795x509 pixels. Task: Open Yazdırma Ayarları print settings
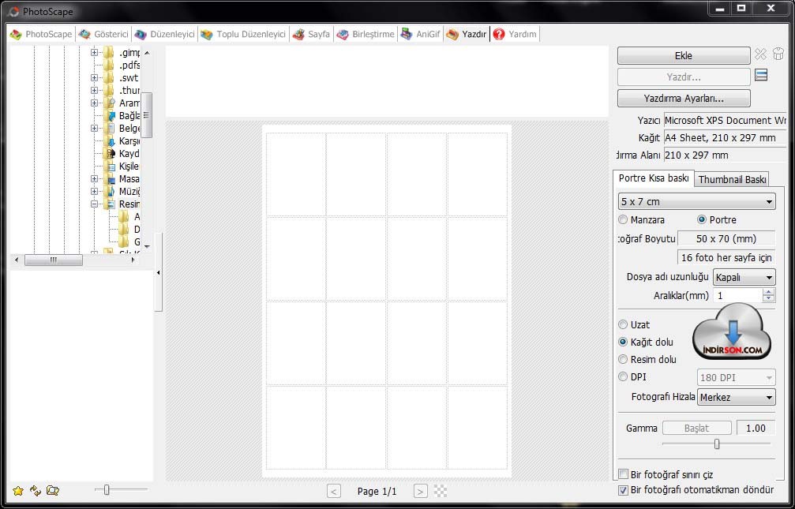pyautogui.click(x=684, y=99)
